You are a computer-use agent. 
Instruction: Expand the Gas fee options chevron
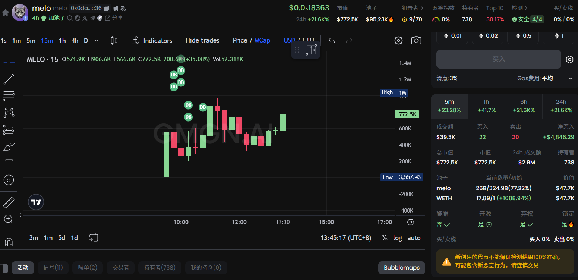(570, 78)
